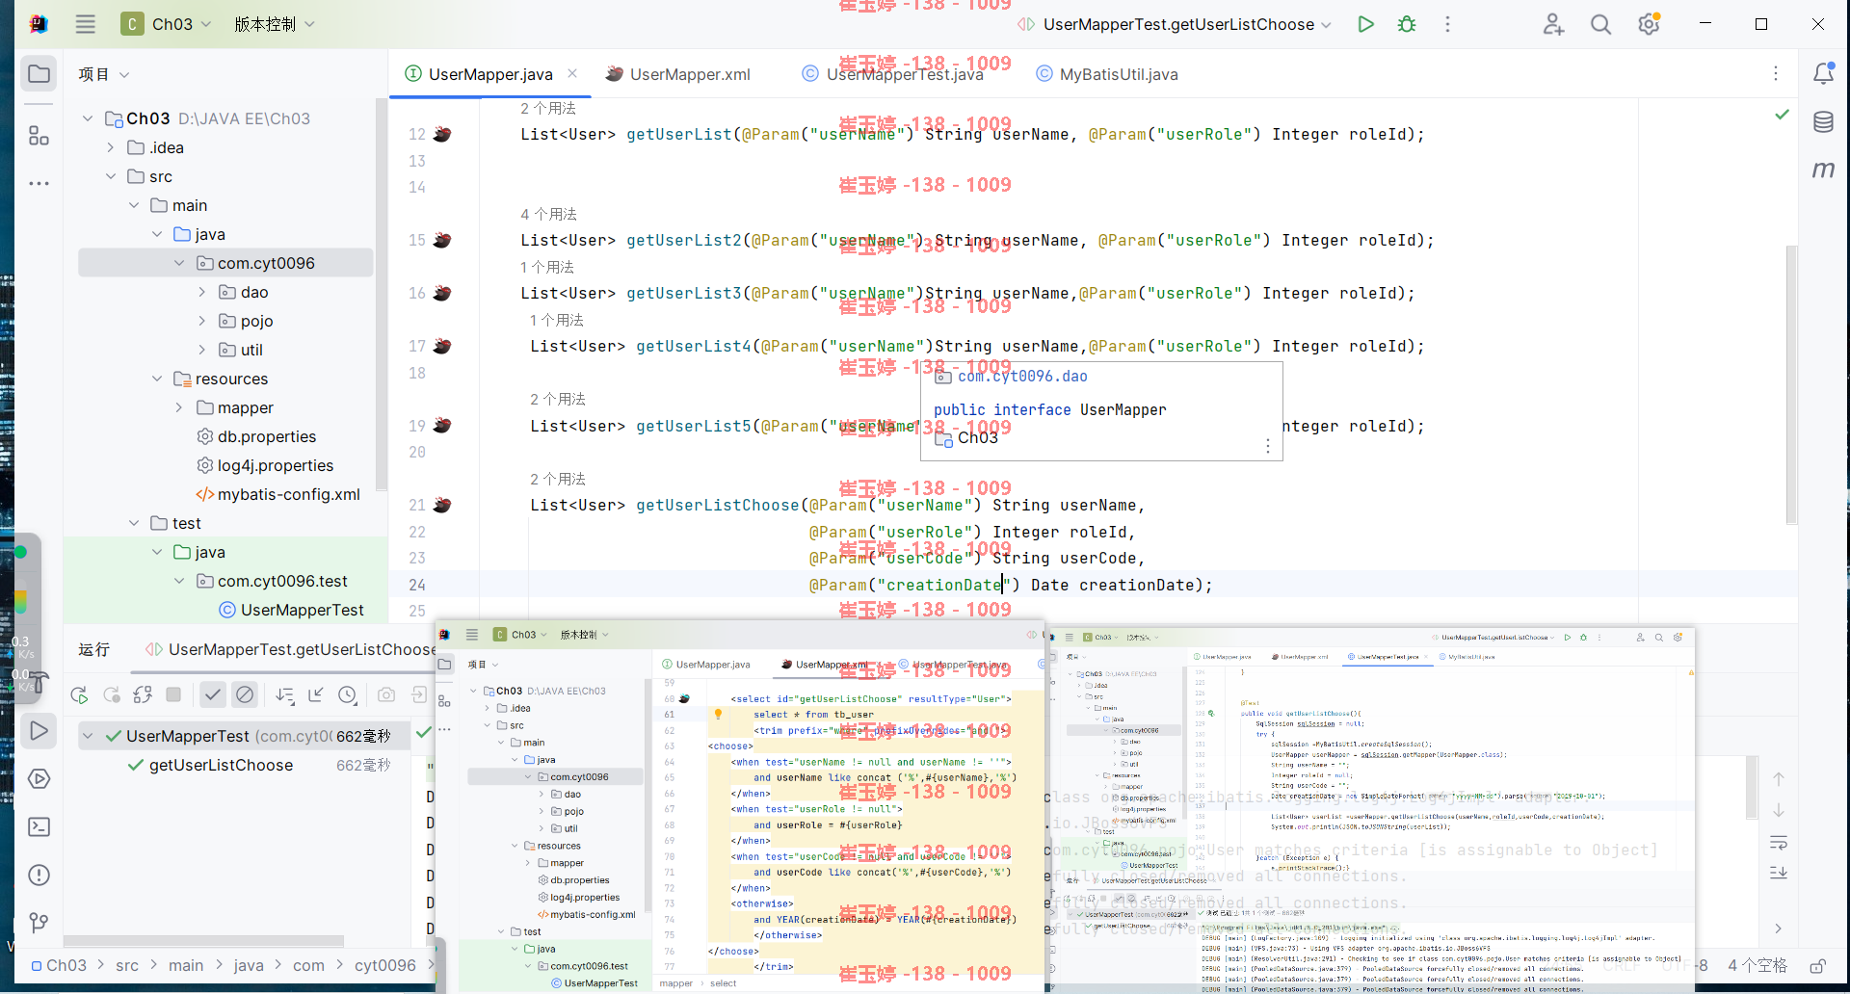Viewport: 1850px width, 994px height.
Task: Click the 4 个空格 indent setting
Action: click(1757, 965)
